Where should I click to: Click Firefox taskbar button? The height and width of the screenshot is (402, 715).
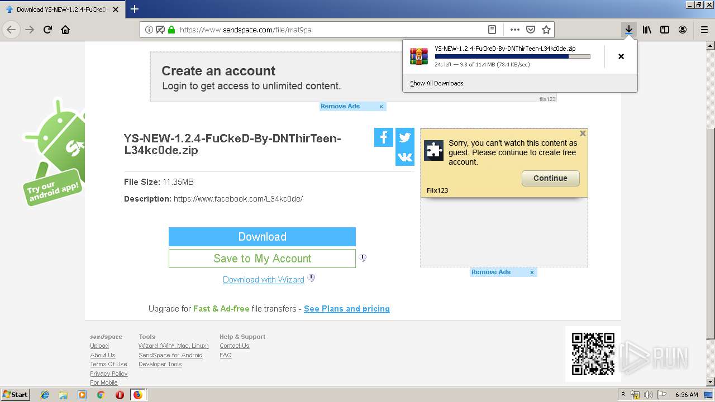(x=137, y=395)
